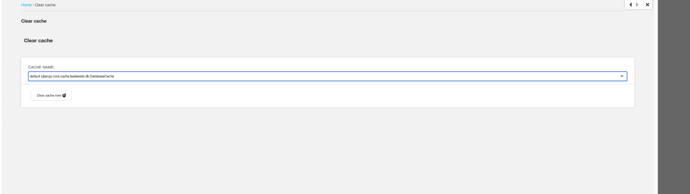Click the breadcrumb separator after Home

(x=33, y=5)
